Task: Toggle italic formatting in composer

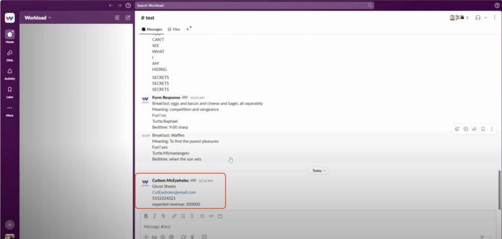Action: click(154, 216)
